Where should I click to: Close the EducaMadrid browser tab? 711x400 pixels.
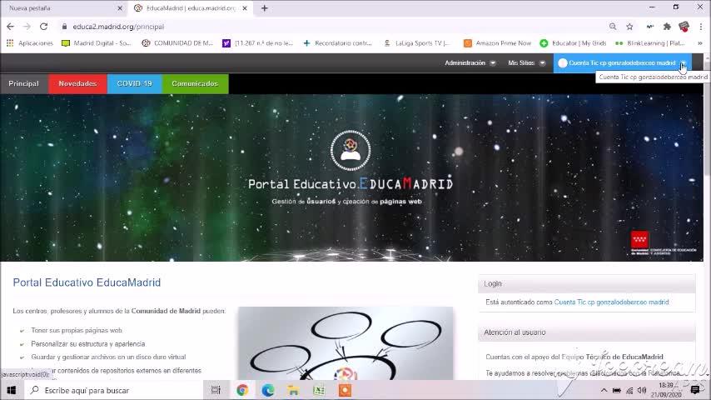click(245, 8)
